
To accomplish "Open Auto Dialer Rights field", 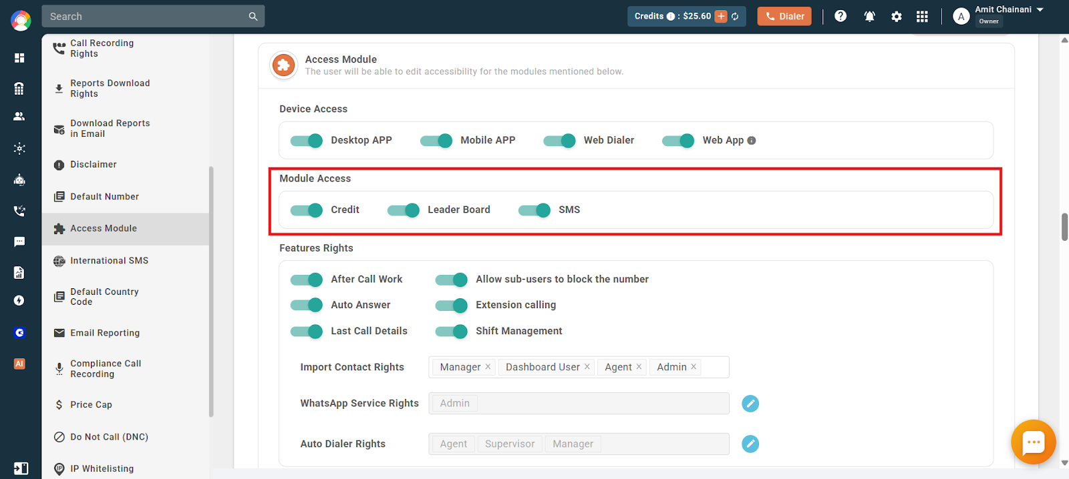I will [579, 444].
